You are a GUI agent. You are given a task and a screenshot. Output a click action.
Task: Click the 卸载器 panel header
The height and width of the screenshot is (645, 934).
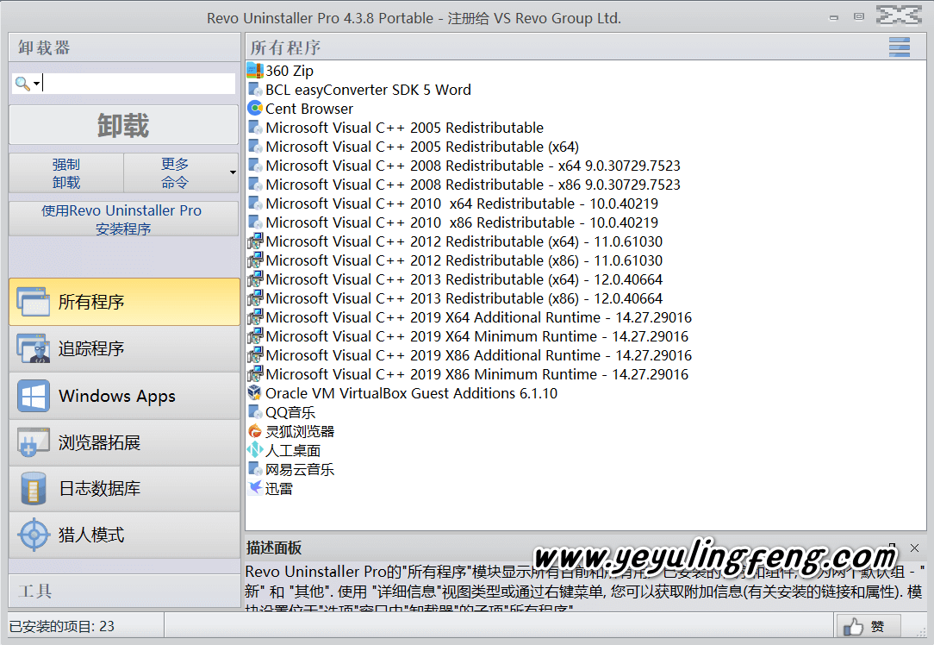tap(124, 47)
